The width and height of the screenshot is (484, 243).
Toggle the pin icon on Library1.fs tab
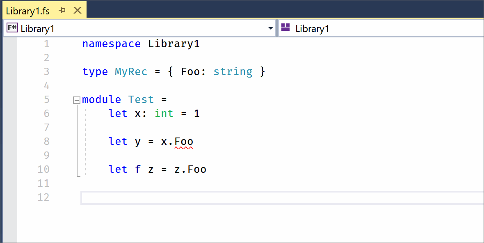coord(62,11)
